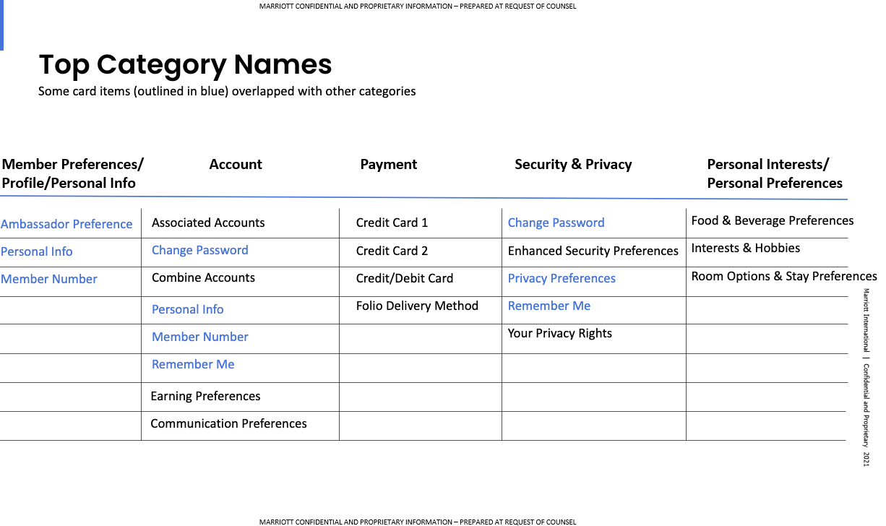Click the 'Top Category Names' slide title

(x=185, y=65)
